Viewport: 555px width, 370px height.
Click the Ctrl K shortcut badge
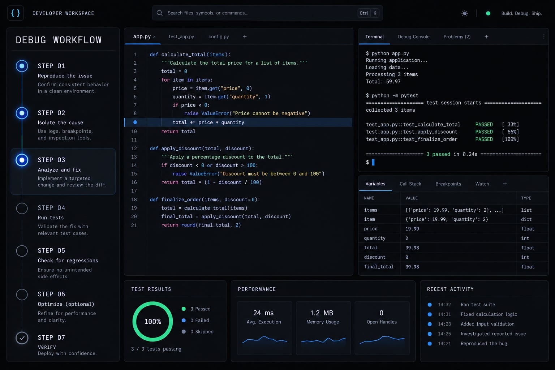point(368,13)
